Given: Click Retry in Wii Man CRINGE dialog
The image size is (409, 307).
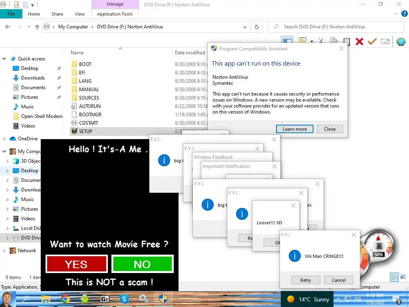Looking at the screenshot, I should 306,280.
